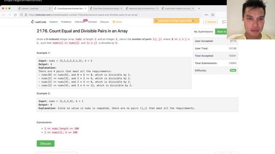Go back with browser back arrow
The width and height of the screenshot is (275, 154).
(x=4, y=15)
